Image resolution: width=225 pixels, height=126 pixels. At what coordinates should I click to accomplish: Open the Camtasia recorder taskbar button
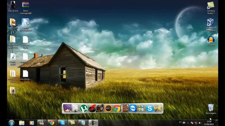93,123
